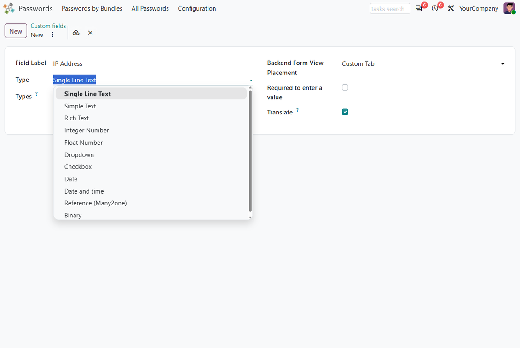Choose Reference (Many2one) type
Screen dimensions: 520x348
click(151, 203)
